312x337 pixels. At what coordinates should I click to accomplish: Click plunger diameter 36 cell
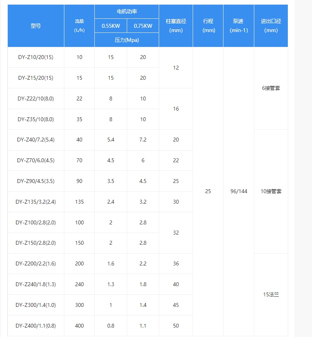[x=176, y=264]
